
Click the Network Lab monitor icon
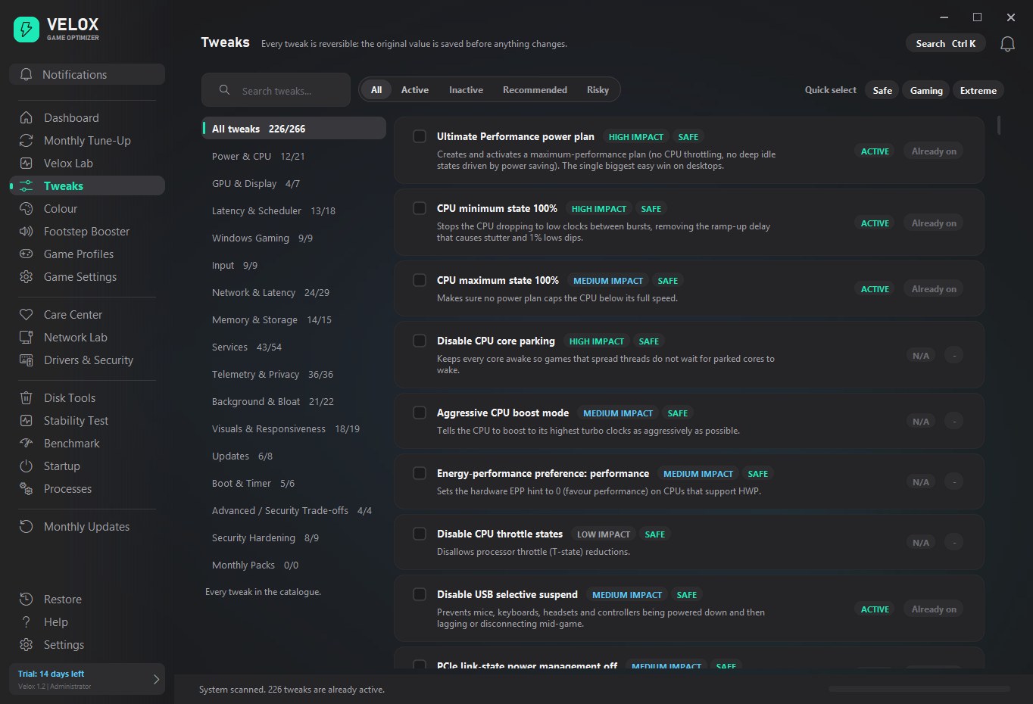click(27, 338)
